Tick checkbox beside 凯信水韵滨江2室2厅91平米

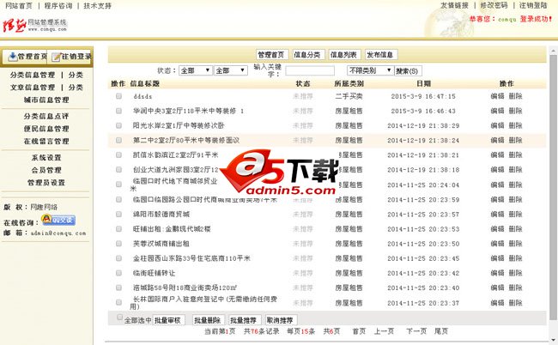[x=118, y=155]
